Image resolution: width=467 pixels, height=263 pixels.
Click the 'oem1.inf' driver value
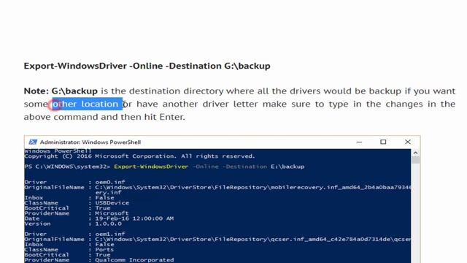pos(110,234)
